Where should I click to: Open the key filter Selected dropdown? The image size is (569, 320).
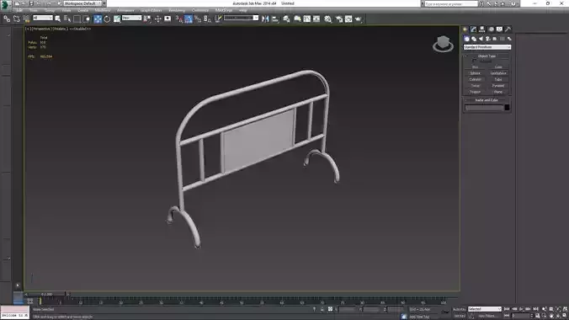click(x=485, y=309)
